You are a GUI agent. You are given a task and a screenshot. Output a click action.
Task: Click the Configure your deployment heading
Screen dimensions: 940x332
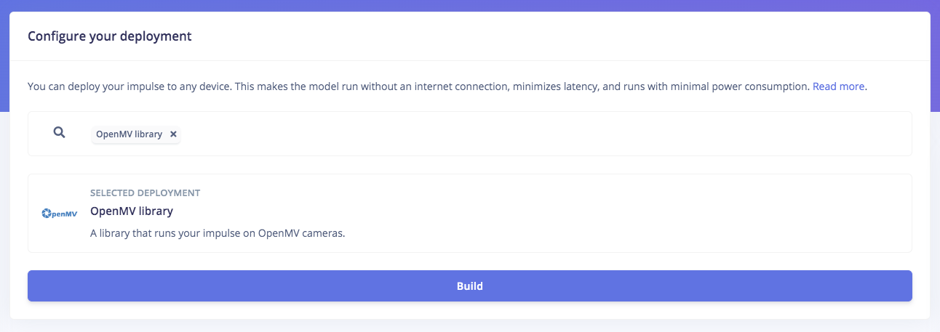point(110,36)
